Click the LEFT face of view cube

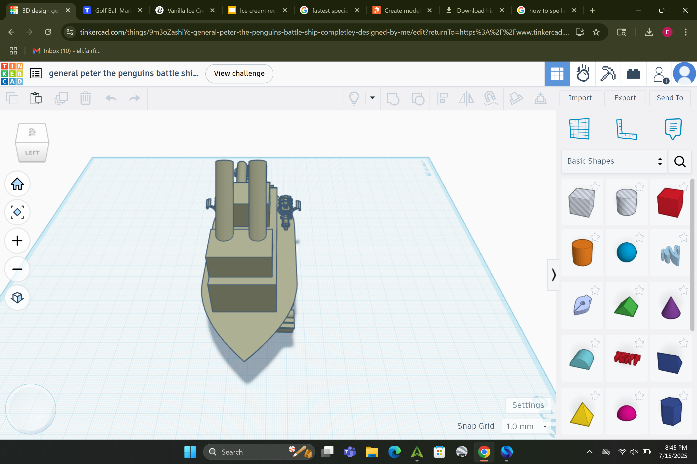(x=32, y=152)
